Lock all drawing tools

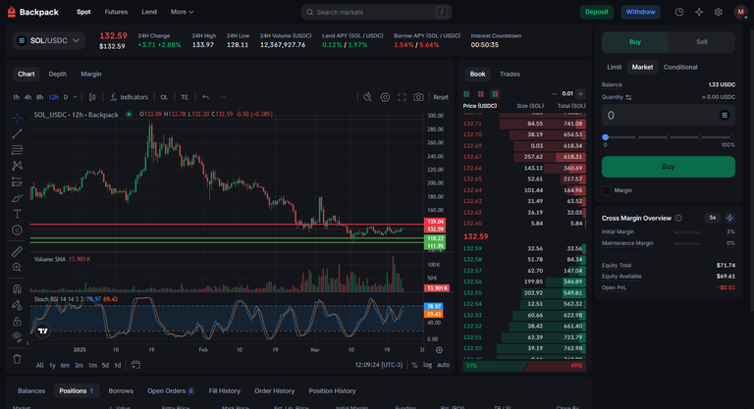pyautogui.click(x=17, y=321)
